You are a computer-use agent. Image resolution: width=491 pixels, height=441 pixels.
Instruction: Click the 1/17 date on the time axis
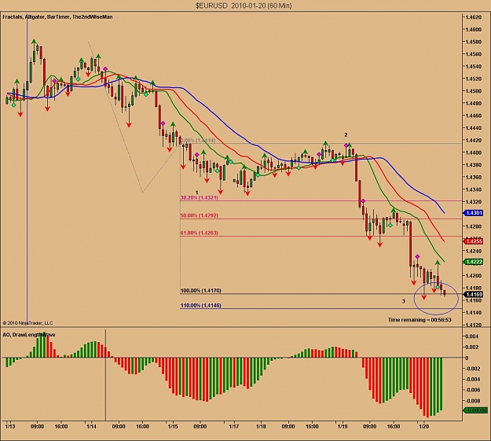pos(234,427)
